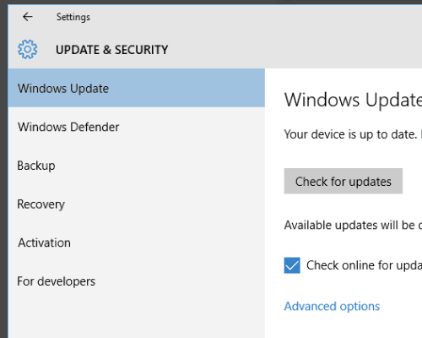The image size is (422, 338).
Task: Click the UPDATE & SECURITY heading
Action: 112,50
